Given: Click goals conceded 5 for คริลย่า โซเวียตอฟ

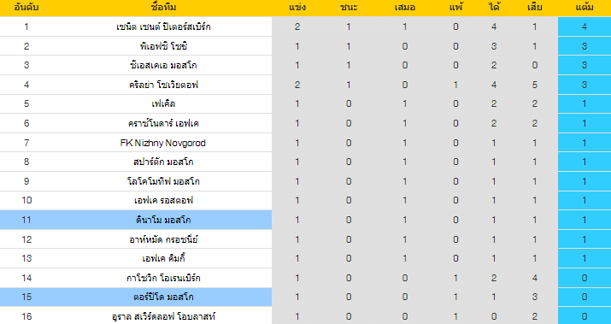Looking at the screenshot, I should (x=535, y=85).
